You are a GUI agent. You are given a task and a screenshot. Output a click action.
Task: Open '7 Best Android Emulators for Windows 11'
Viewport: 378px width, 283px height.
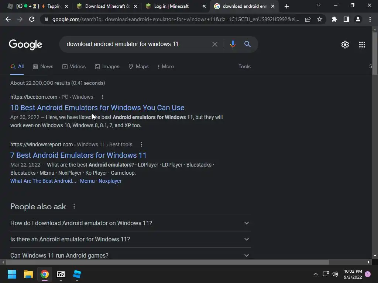tap(78, 155)
